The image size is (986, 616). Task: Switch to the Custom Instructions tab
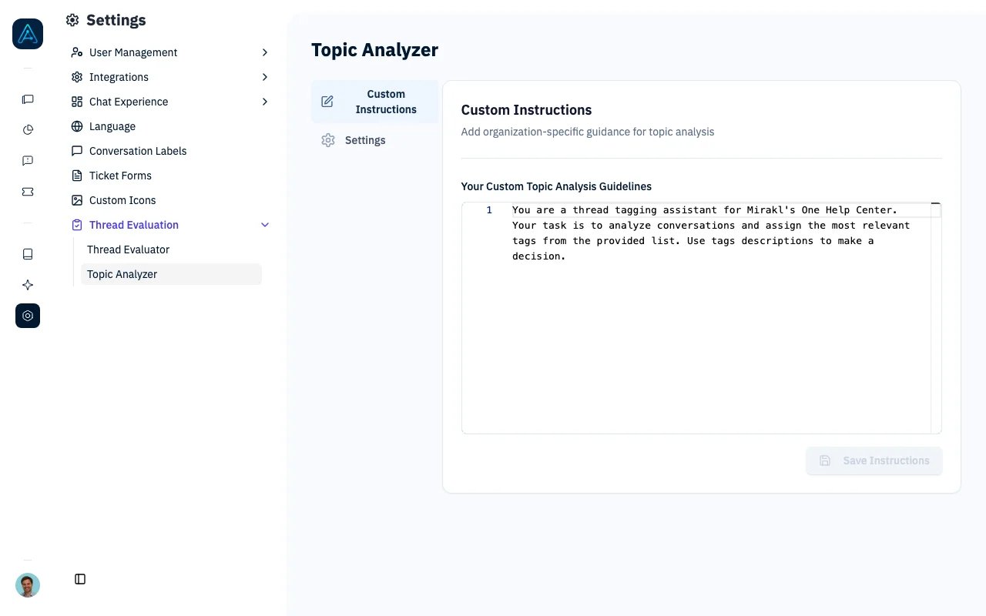point(374,102)
